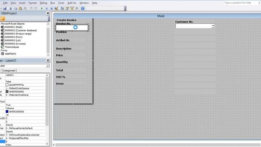Open the View menu
Image resolution: width=261 pixels, height=147 pixels.
coord(13,3)
